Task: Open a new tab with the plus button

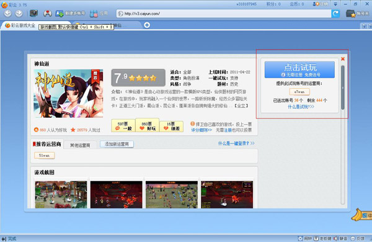Action: coord(147,25)
